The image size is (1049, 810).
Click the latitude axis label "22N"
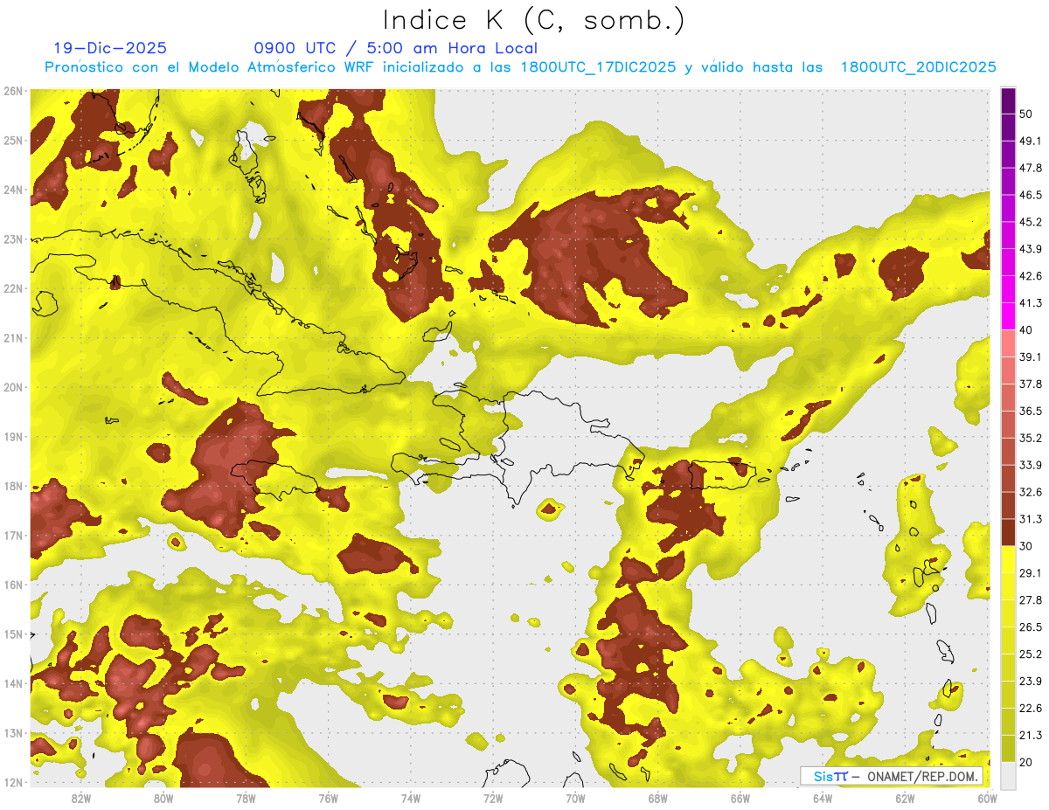(13, 288)
